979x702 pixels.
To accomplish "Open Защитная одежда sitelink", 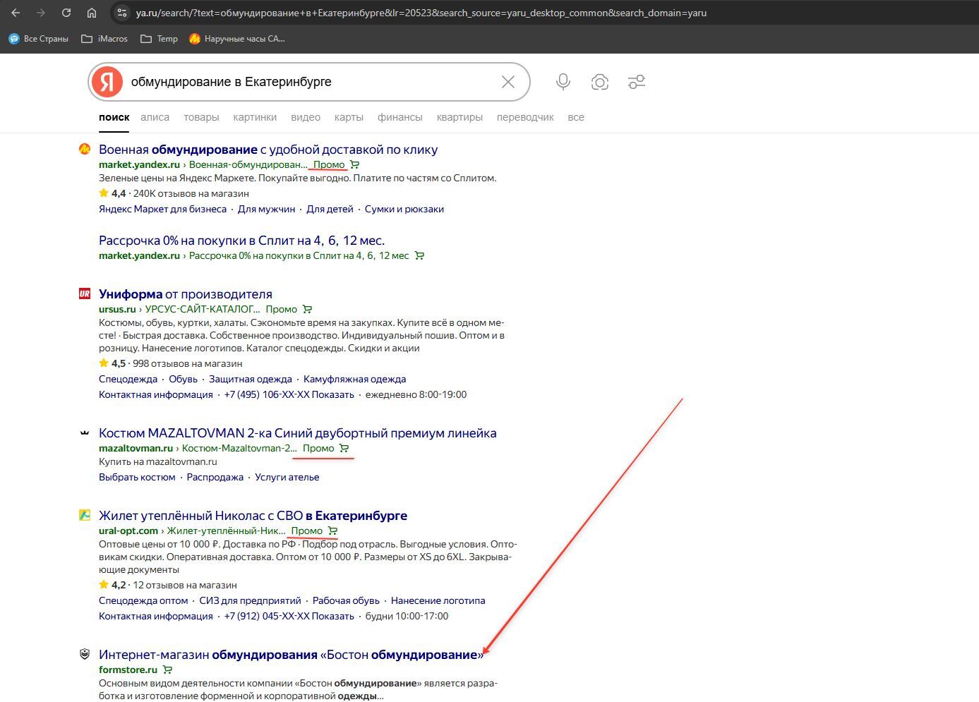I will click(x=251, y=379).
